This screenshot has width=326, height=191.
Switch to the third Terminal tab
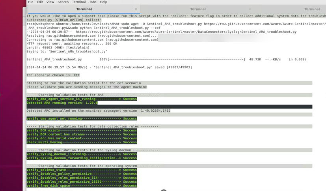[312, 9]
